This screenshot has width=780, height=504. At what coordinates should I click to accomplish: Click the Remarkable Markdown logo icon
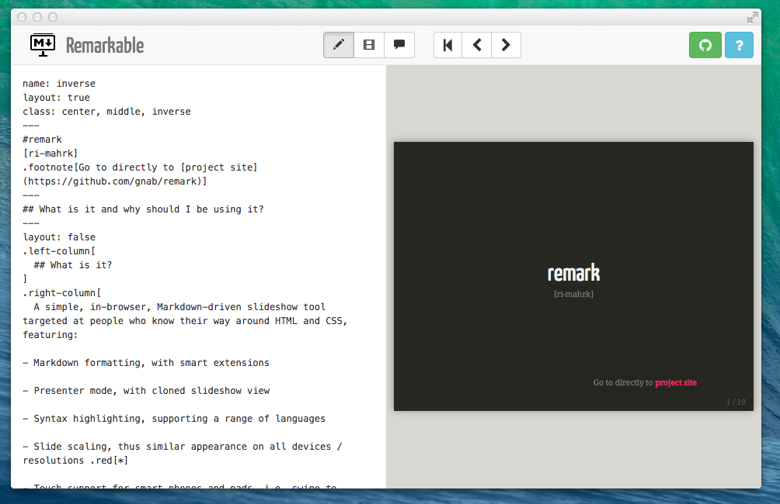[43, 45]
